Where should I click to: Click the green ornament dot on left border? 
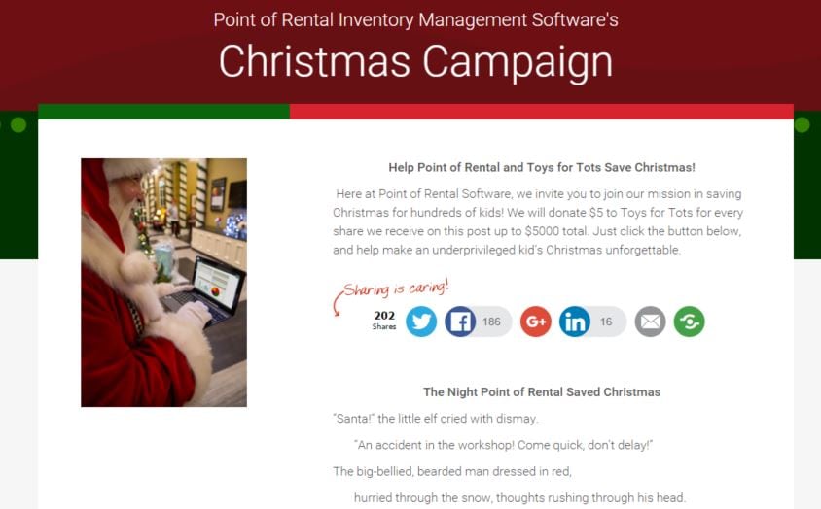[18, 125]
